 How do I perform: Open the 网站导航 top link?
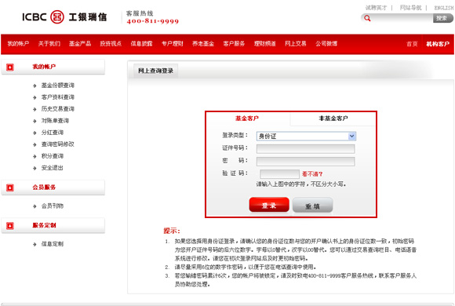point(410,8)
